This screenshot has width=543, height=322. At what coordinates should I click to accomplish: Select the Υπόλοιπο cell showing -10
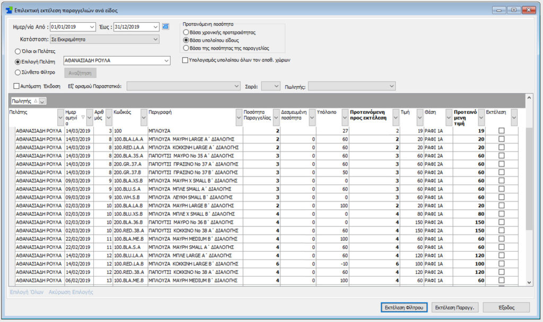(x=332, y=264)
